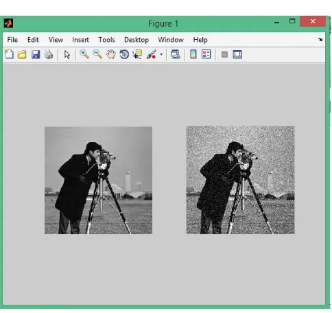
Task: Close the Figure 1 window
Action: click(313, 21)
